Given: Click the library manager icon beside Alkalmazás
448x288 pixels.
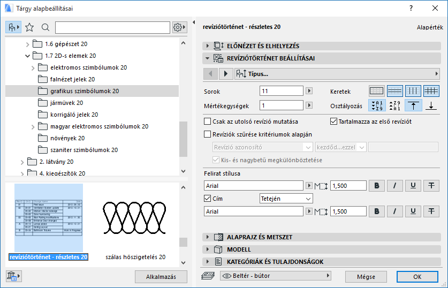Looking at the screenshot, I should [x=13, y=276].
